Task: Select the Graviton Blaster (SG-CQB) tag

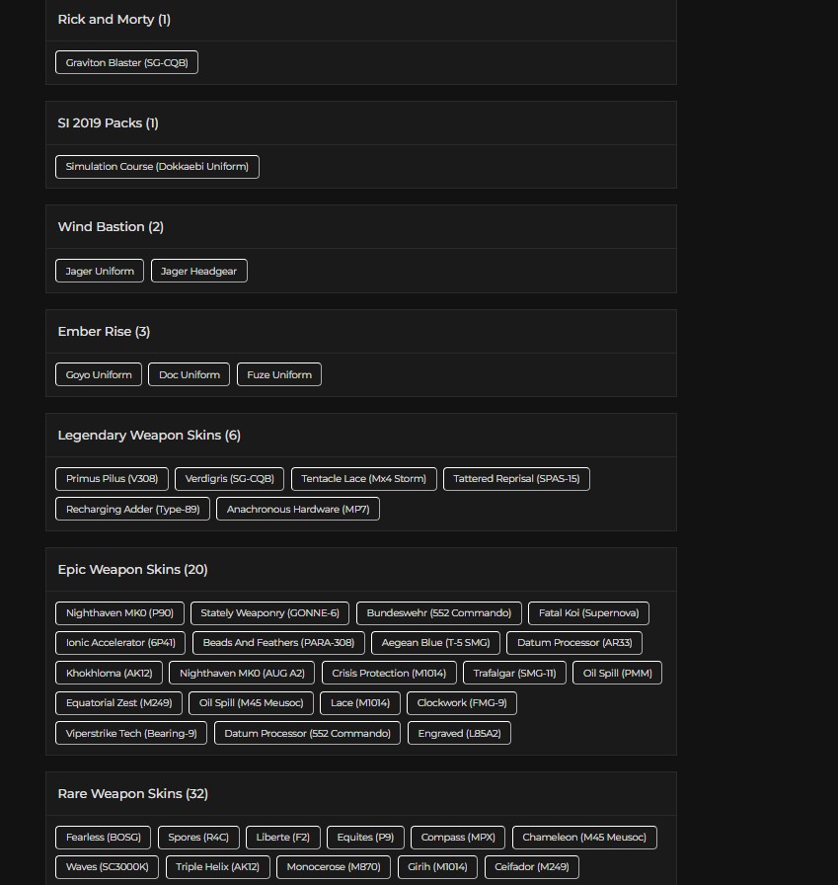Action: click(x=127, y=62)
